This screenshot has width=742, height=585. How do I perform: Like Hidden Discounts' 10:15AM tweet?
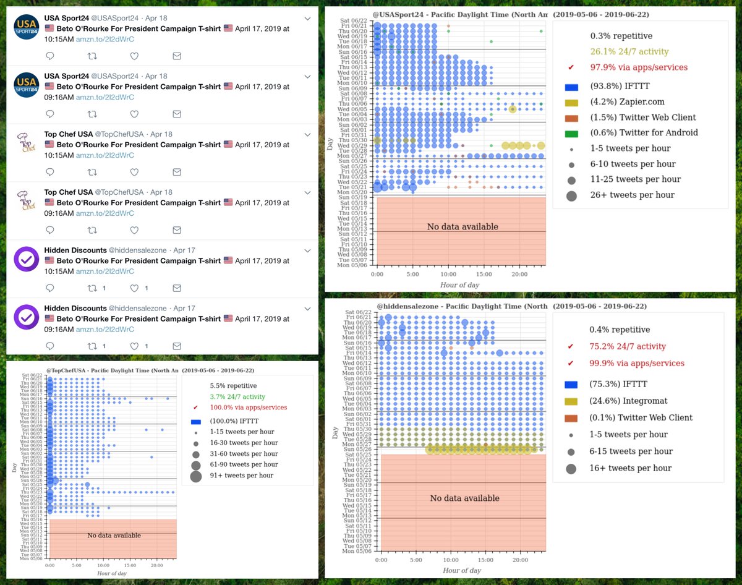click(x=134, y=288)
